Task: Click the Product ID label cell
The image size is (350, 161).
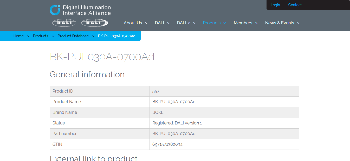Action: 100,91
